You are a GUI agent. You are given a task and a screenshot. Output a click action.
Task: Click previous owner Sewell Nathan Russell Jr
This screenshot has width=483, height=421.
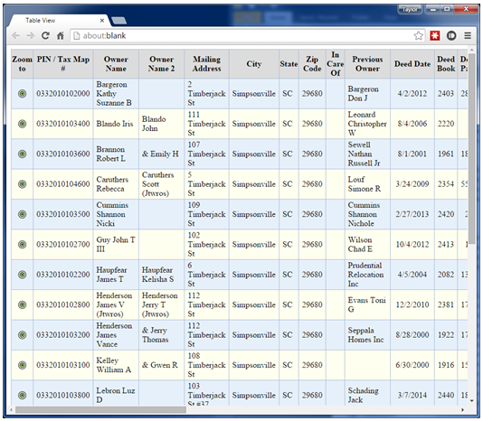(367, 154)
